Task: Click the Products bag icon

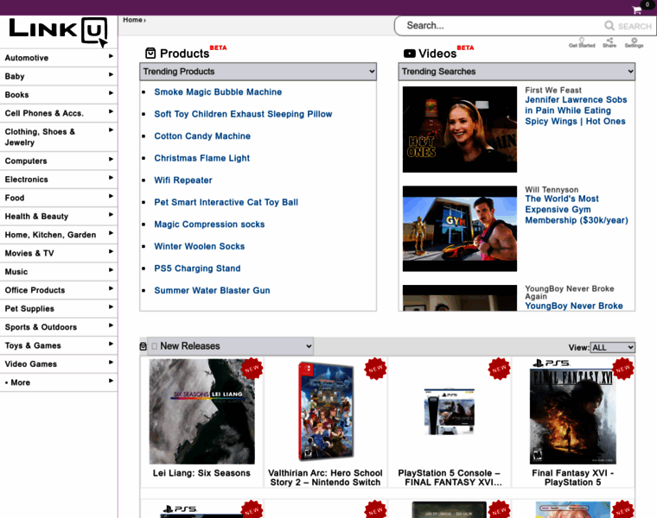Action: [x=150, y=54]
